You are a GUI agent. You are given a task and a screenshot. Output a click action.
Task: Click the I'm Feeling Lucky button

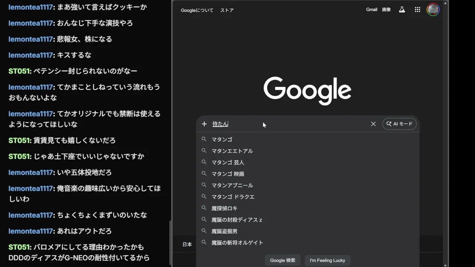328,260
